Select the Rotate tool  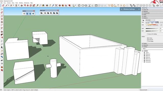(31, 5)
